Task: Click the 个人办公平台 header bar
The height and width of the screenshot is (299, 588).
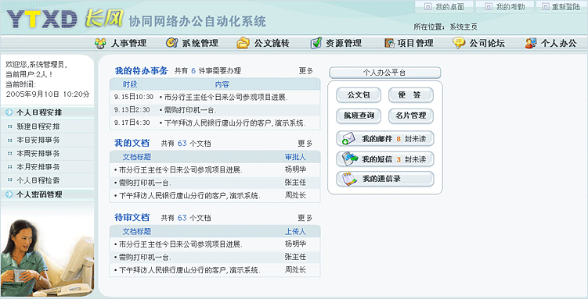Action: pos(384,73)
